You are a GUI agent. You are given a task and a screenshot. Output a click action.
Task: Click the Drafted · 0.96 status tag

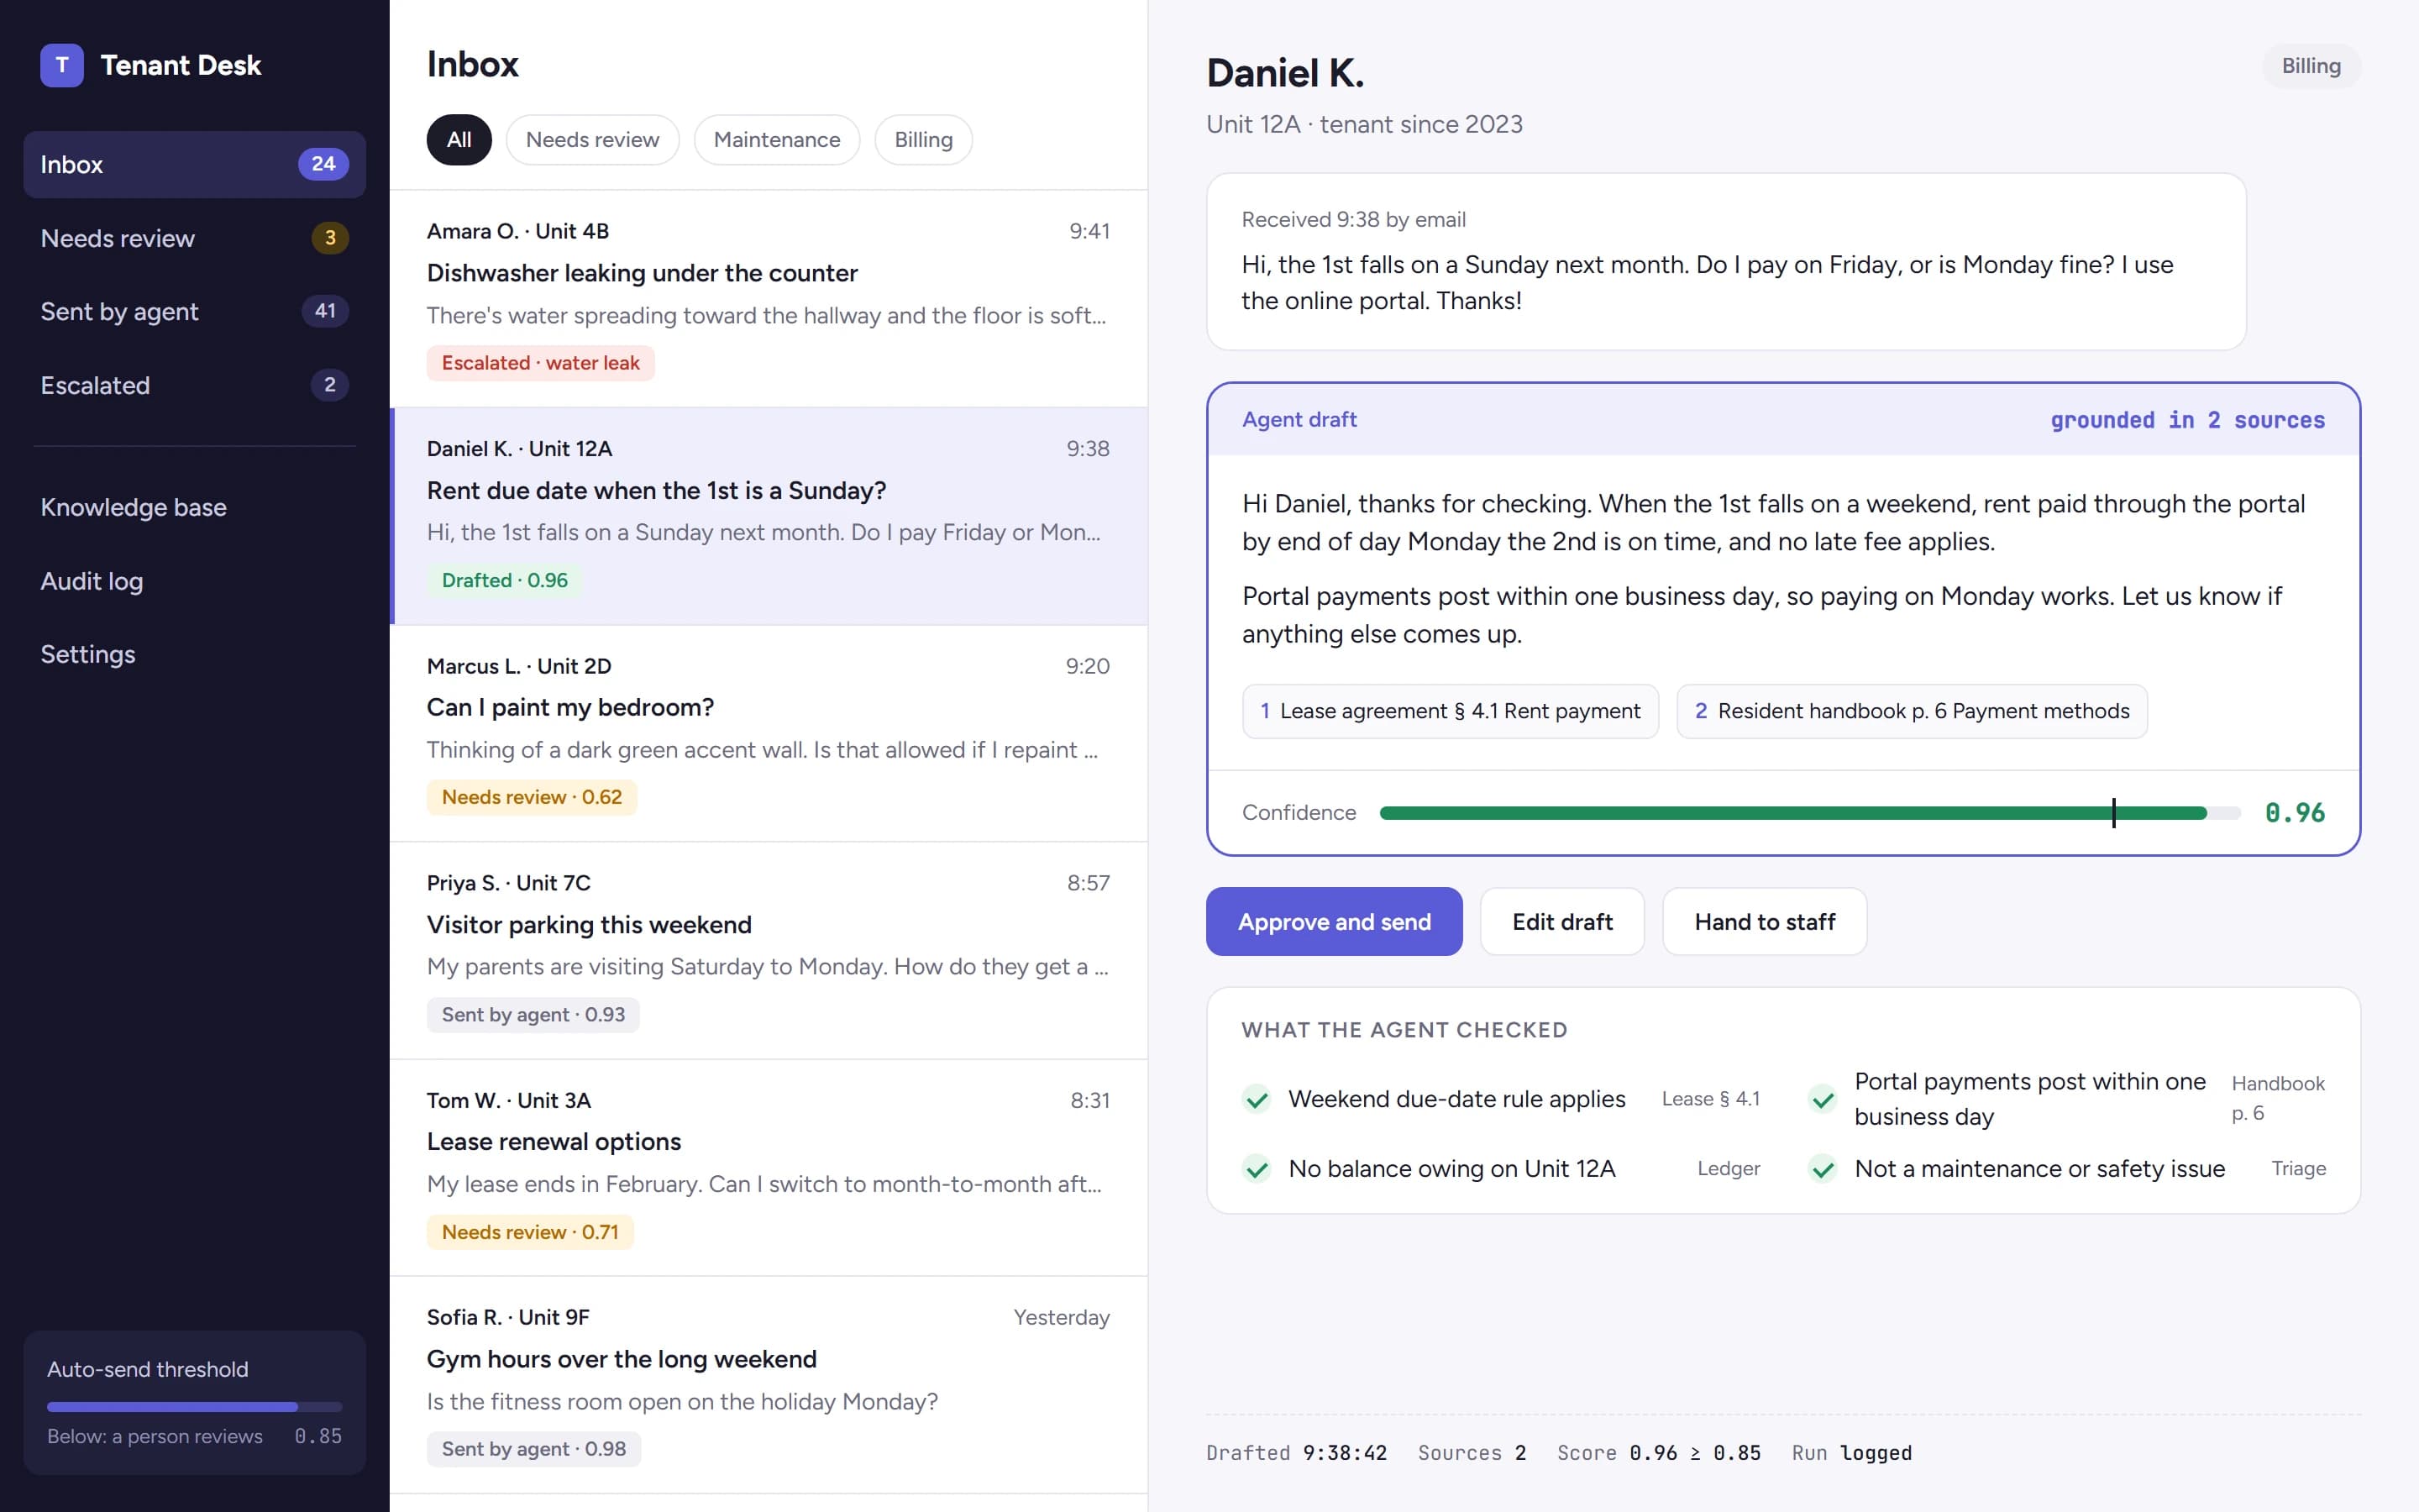click(x=505, y=580)
